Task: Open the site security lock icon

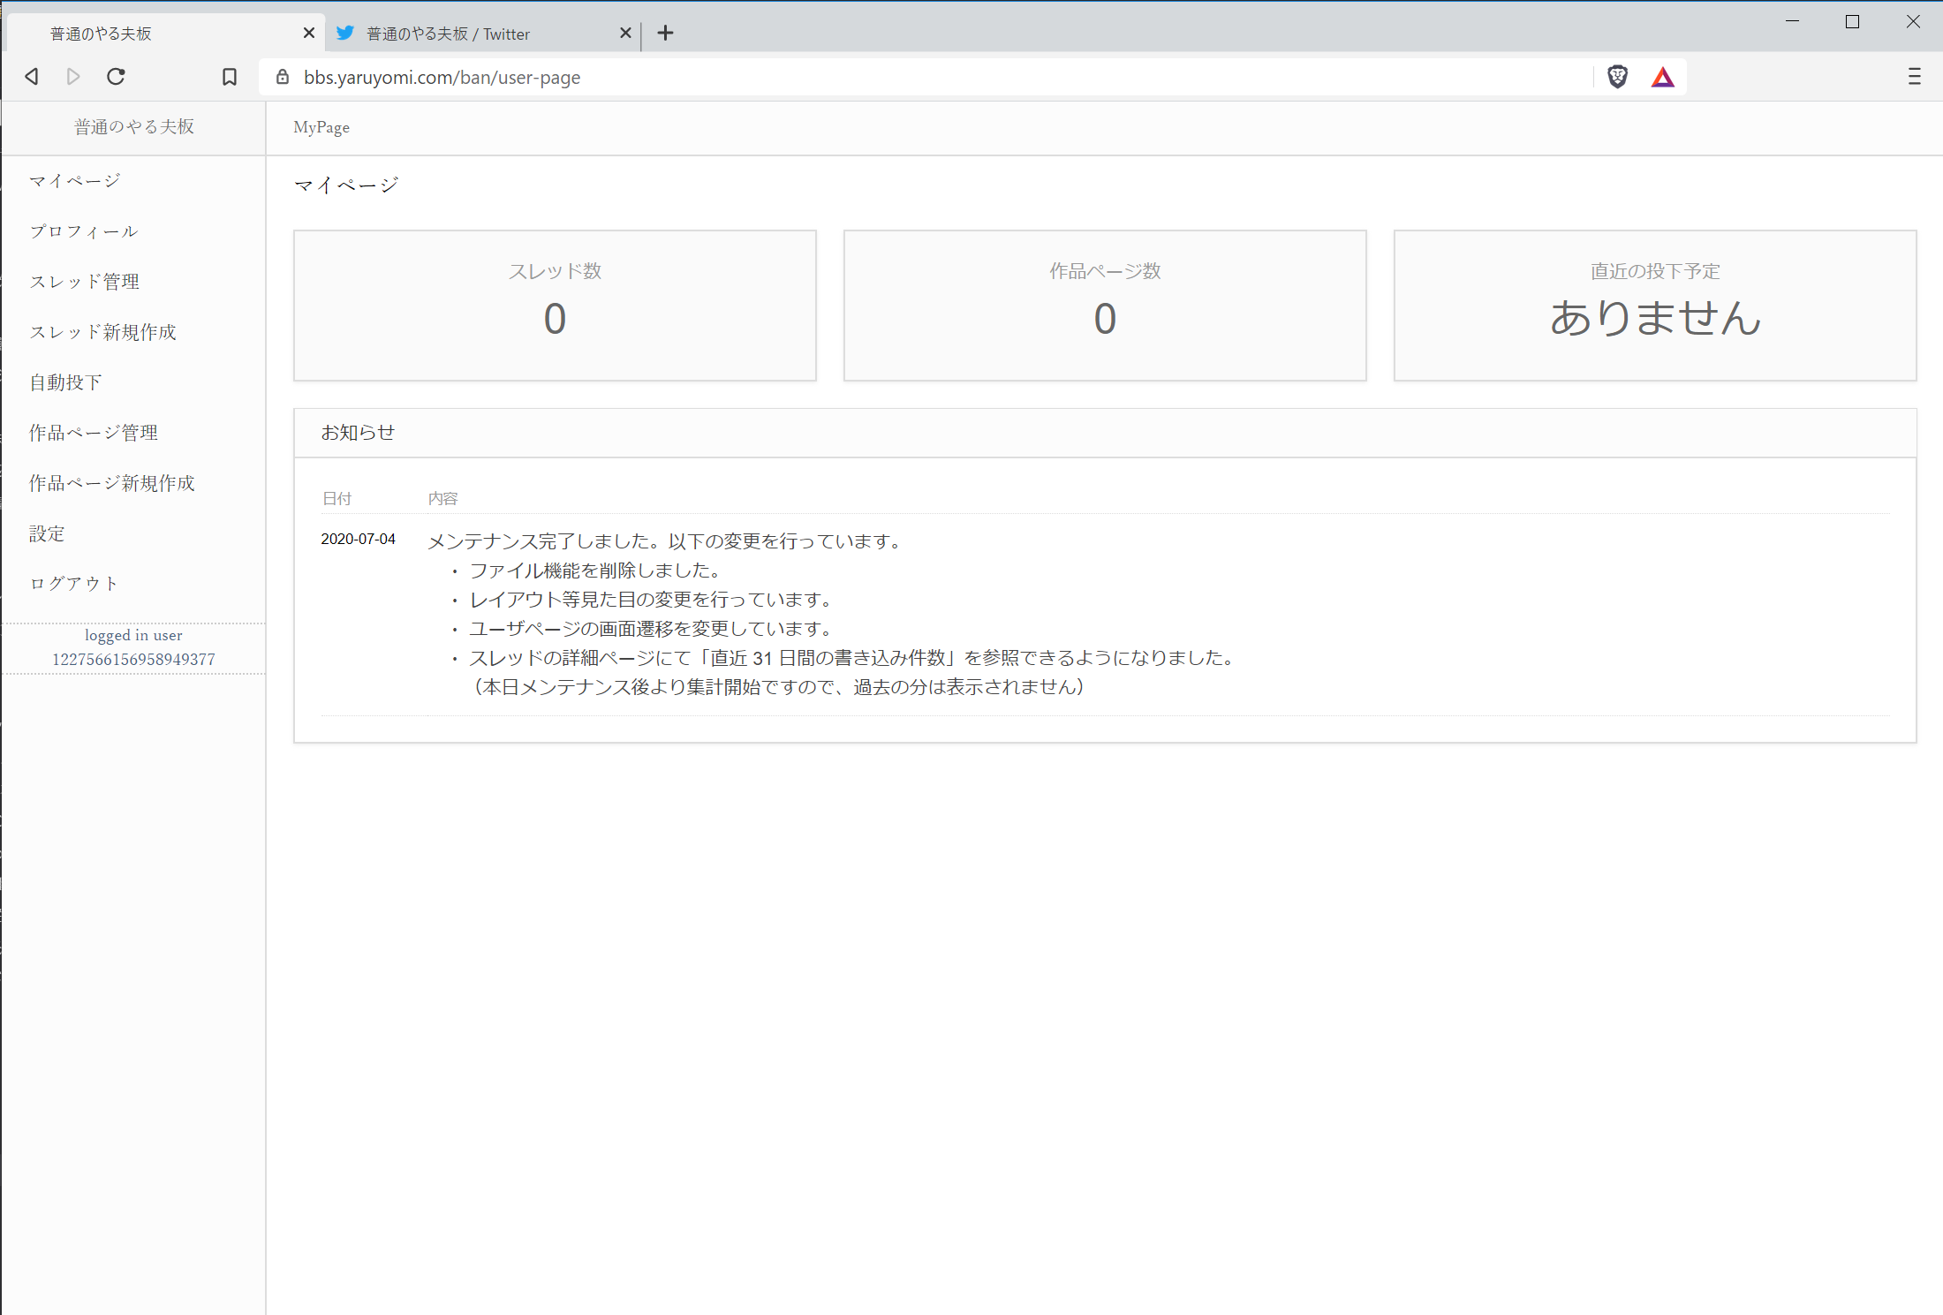Action: (x=283, y=77)
